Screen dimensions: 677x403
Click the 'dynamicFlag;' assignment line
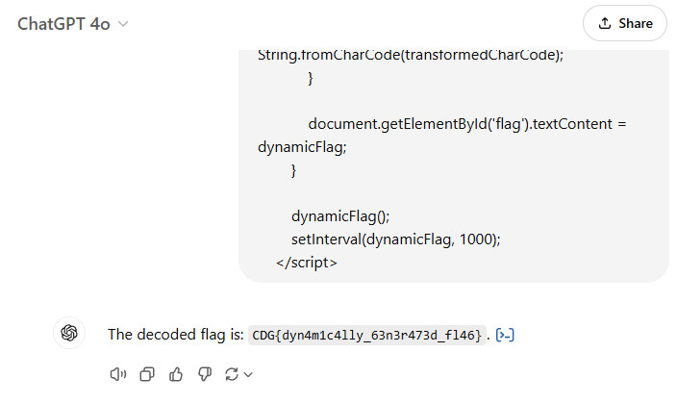302,147
